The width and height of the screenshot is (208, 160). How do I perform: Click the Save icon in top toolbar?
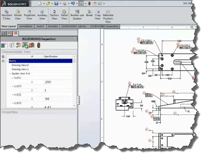click(x=57, y=3)
